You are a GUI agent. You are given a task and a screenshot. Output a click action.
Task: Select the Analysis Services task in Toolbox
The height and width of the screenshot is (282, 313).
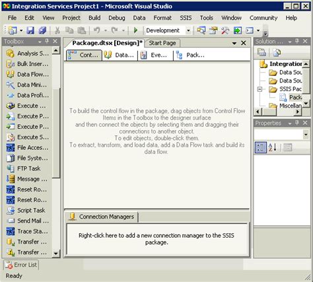click(x=27, y=53)
